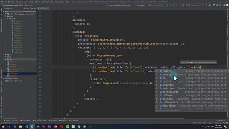Open Photoshop from taskbar
Image resolution: width=229 pixels, height=129 pixels.
coord(38,126)
